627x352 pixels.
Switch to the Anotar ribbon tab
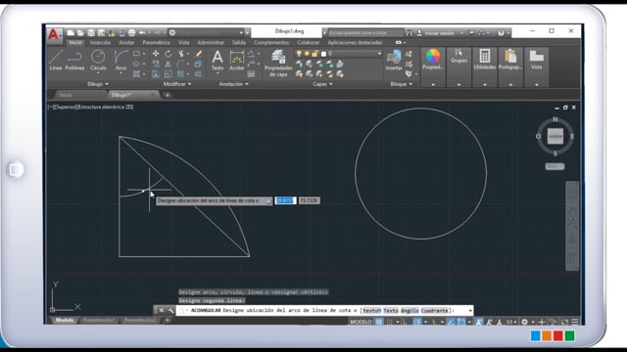pos(126,42)
